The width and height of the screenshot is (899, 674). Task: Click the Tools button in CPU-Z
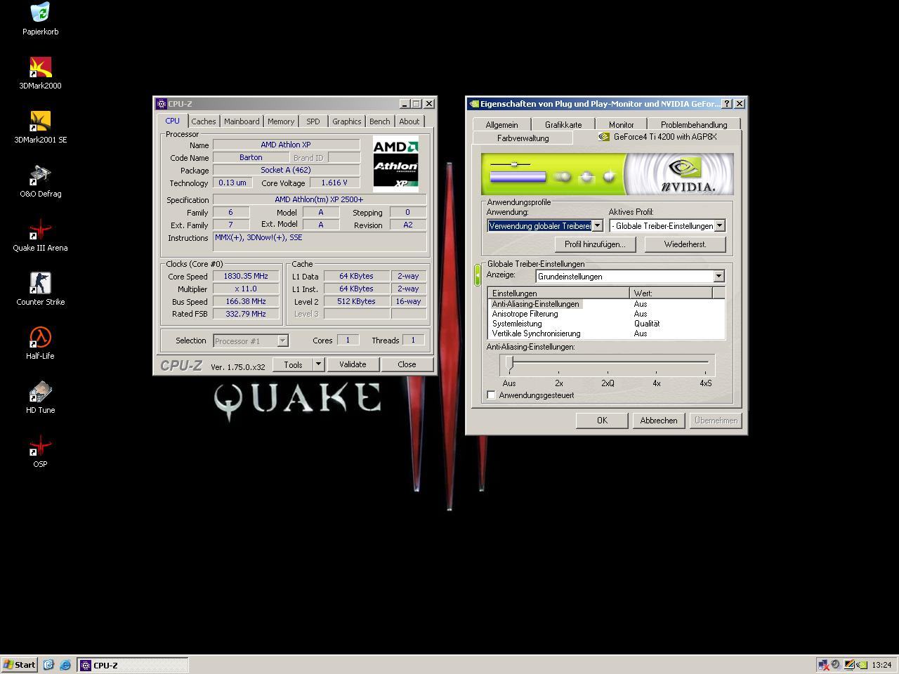point(294,364)
